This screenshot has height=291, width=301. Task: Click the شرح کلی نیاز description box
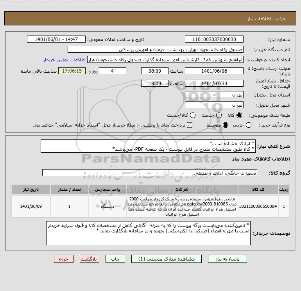click(x=148, y=146)
